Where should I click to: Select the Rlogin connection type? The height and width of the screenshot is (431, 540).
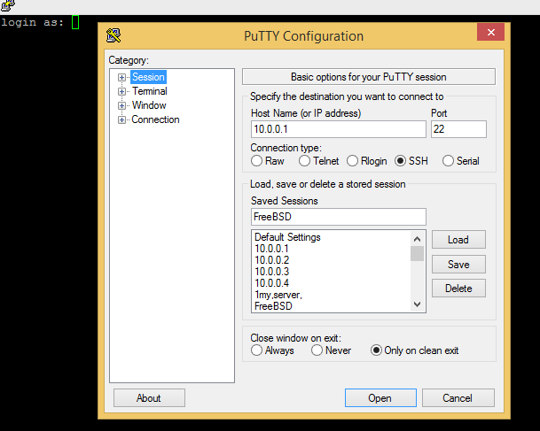point(367,161)
